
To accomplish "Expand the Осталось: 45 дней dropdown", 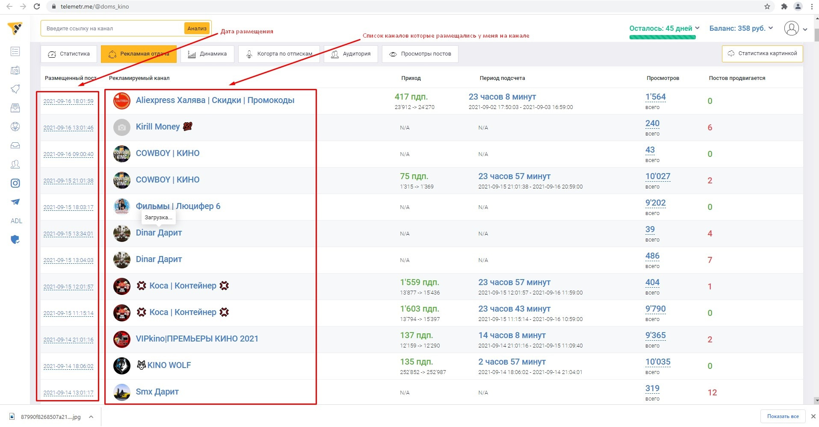I will pyautogui.click(x=664, y=28).
